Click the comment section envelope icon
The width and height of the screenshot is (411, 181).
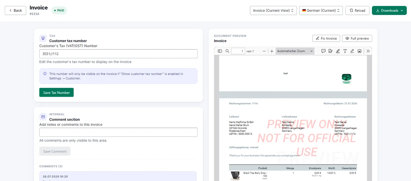pos(43,117)
